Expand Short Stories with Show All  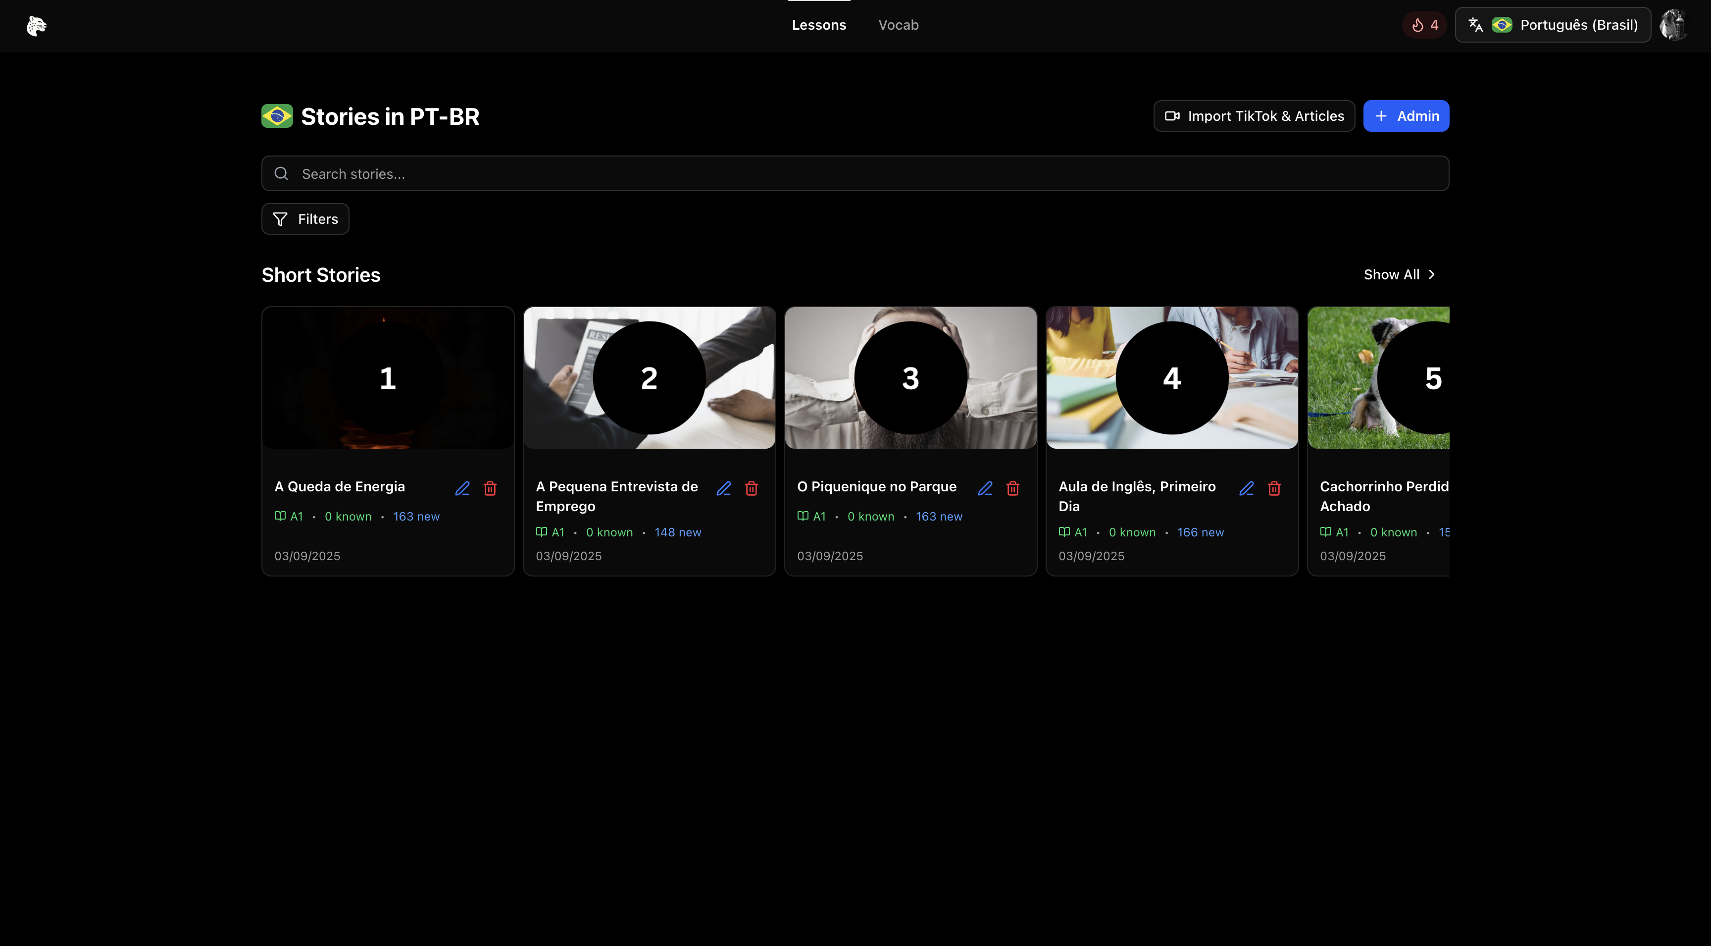pos(1399,274)
